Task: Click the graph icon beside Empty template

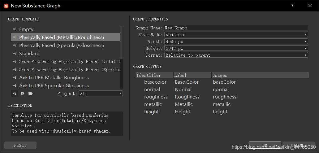Action: click(x=15, y=29)
